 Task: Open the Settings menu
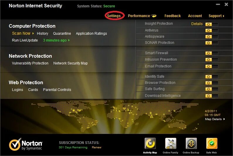coord(114,16)
